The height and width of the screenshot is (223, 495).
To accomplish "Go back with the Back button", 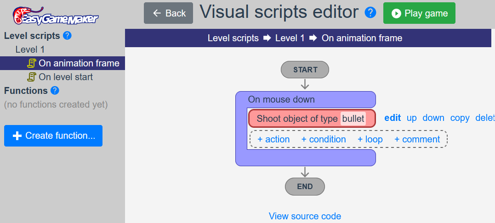I will coord(168,13).
